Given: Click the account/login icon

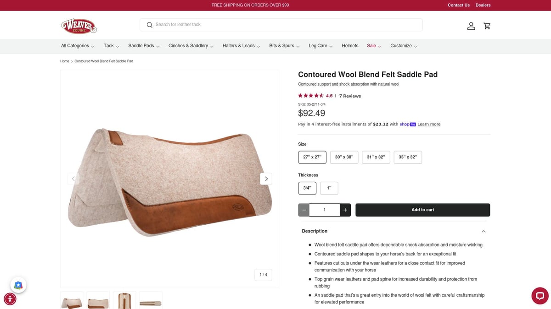Looking at the screenshot, I should [x=471, y=26].
